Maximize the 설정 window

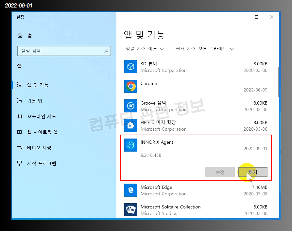[257, 17]
